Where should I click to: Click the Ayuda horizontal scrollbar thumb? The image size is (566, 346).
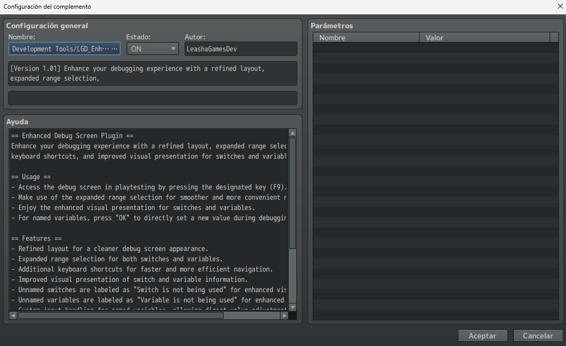[x=120, y=316]
